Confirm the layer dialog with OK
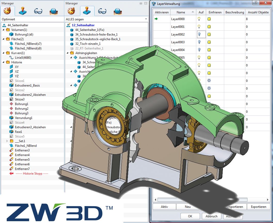Viewport: 273px width, 223px height. tap(190, 216)
